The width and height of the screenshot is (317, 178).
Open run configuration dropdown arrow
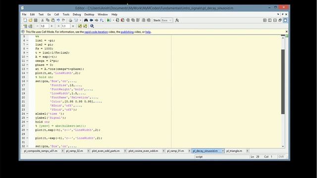(x=113, y=20)
